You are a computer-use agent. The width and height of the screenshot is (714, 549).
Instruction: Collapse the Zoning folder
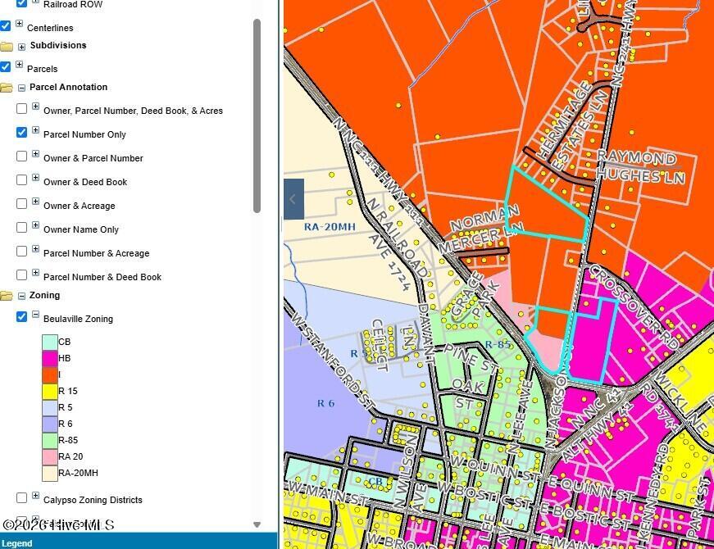tap(21, 296)
